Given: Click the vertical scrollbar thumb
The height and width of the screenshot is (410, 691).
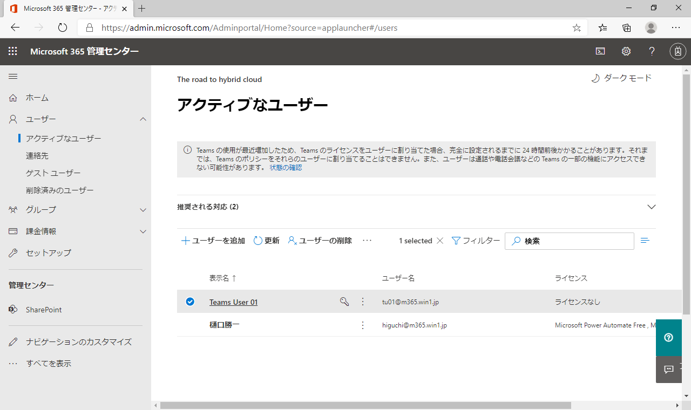Looking at the screenshot, I should pos(686,194).
